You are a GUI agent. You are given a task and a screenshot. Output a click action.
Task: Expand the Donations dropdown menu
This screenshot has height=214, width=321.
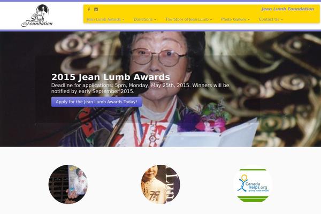[x=145, y=19]
